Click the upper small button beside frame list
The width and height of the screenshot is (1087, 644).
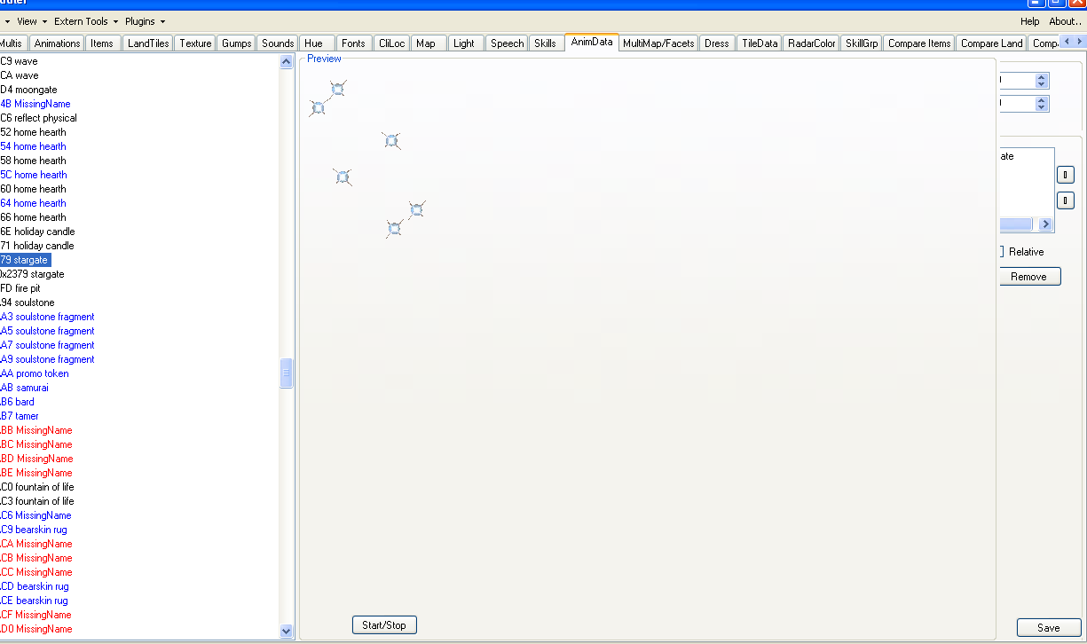[1066, 175]
